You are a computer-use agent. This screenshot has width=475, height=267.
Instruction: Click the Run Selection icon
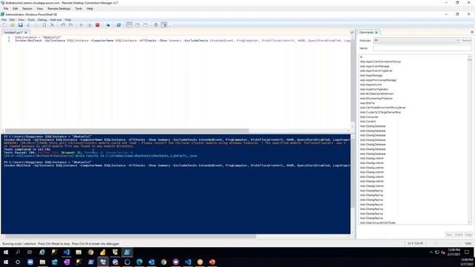[89, 25]
